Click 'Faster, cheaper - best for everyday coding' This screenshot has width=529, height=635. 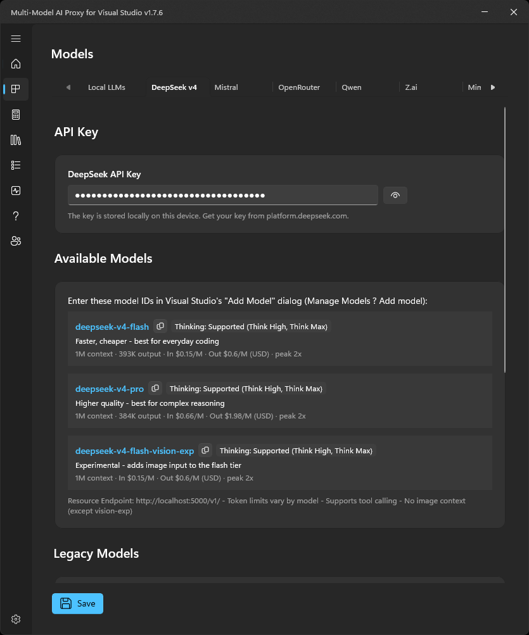click(147, 341)
